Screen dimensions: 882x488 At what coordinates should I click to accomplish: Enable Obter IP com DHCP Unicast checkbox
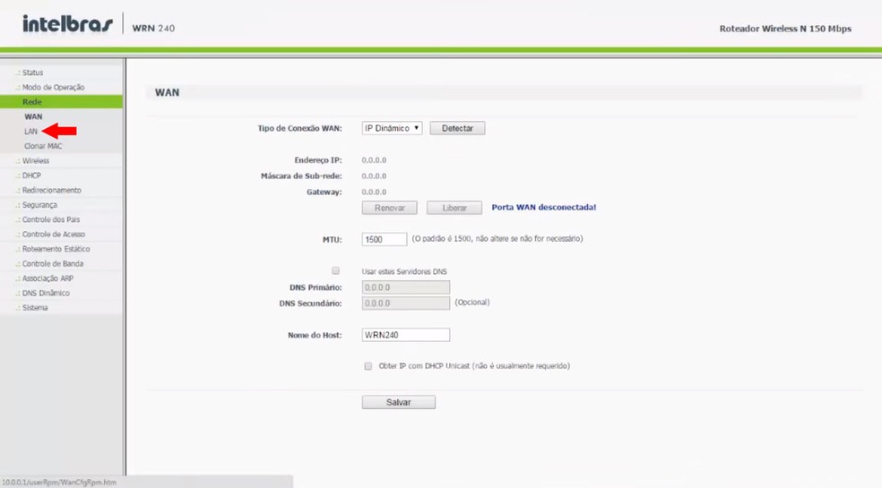coord(367,366)
